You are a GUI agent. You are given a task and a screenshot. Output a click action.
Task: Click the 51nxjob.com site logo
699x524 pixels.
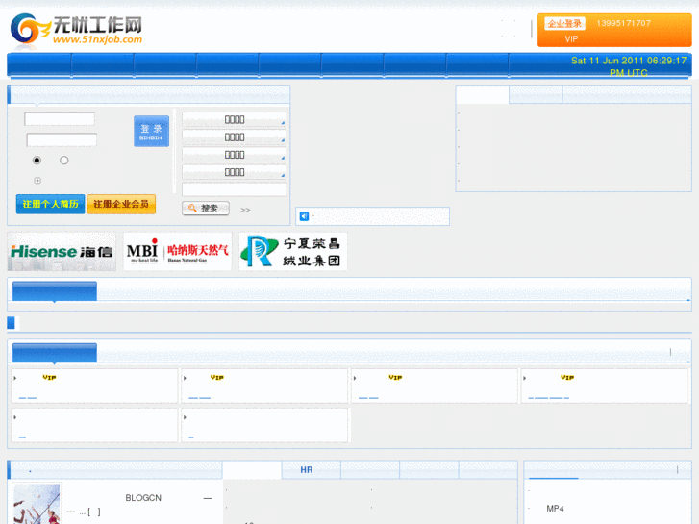[x=77, y=30]
